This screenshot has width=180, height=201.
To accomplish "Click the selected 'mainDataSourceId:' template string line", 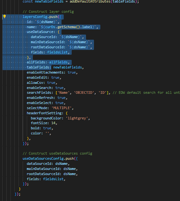I will coord(61,42).
